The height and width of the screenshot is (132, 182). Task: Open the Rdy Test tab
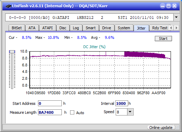pyautogui.click(x=160, y=28)
